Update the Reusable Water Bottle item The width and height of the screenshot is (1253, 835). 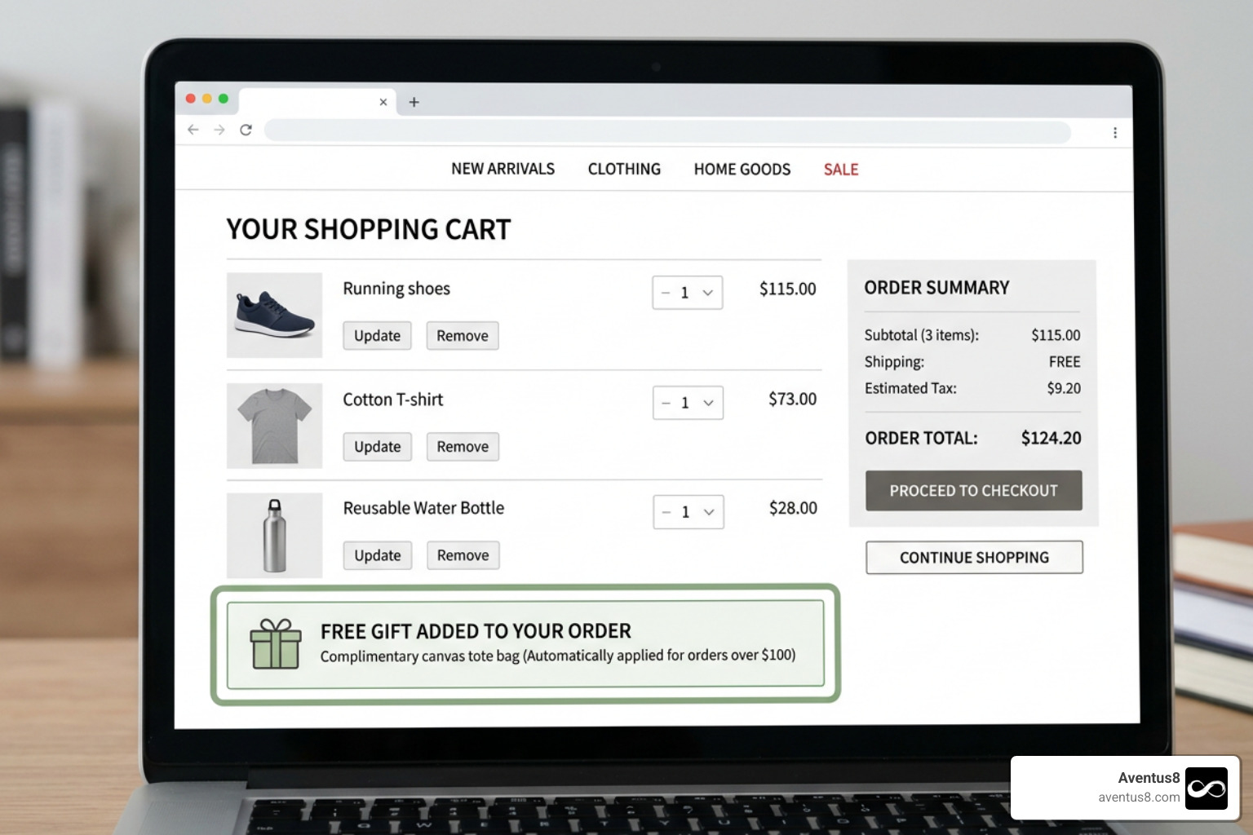point(378,555)
